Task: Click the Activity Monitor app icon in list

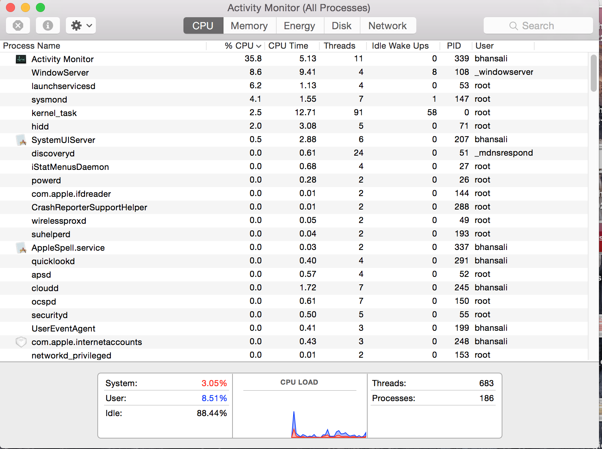Action: click(21, 59)
